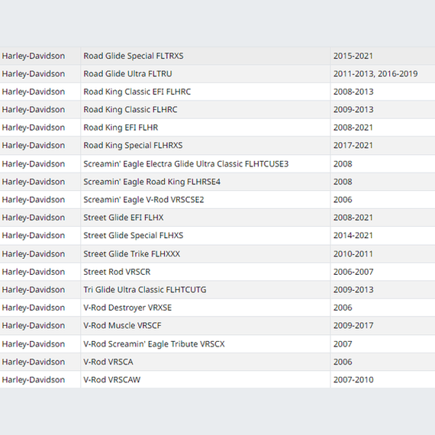Select the 2007-2010 year range cell
Viewport: 435px width, 435px height.
pos(383,380)
